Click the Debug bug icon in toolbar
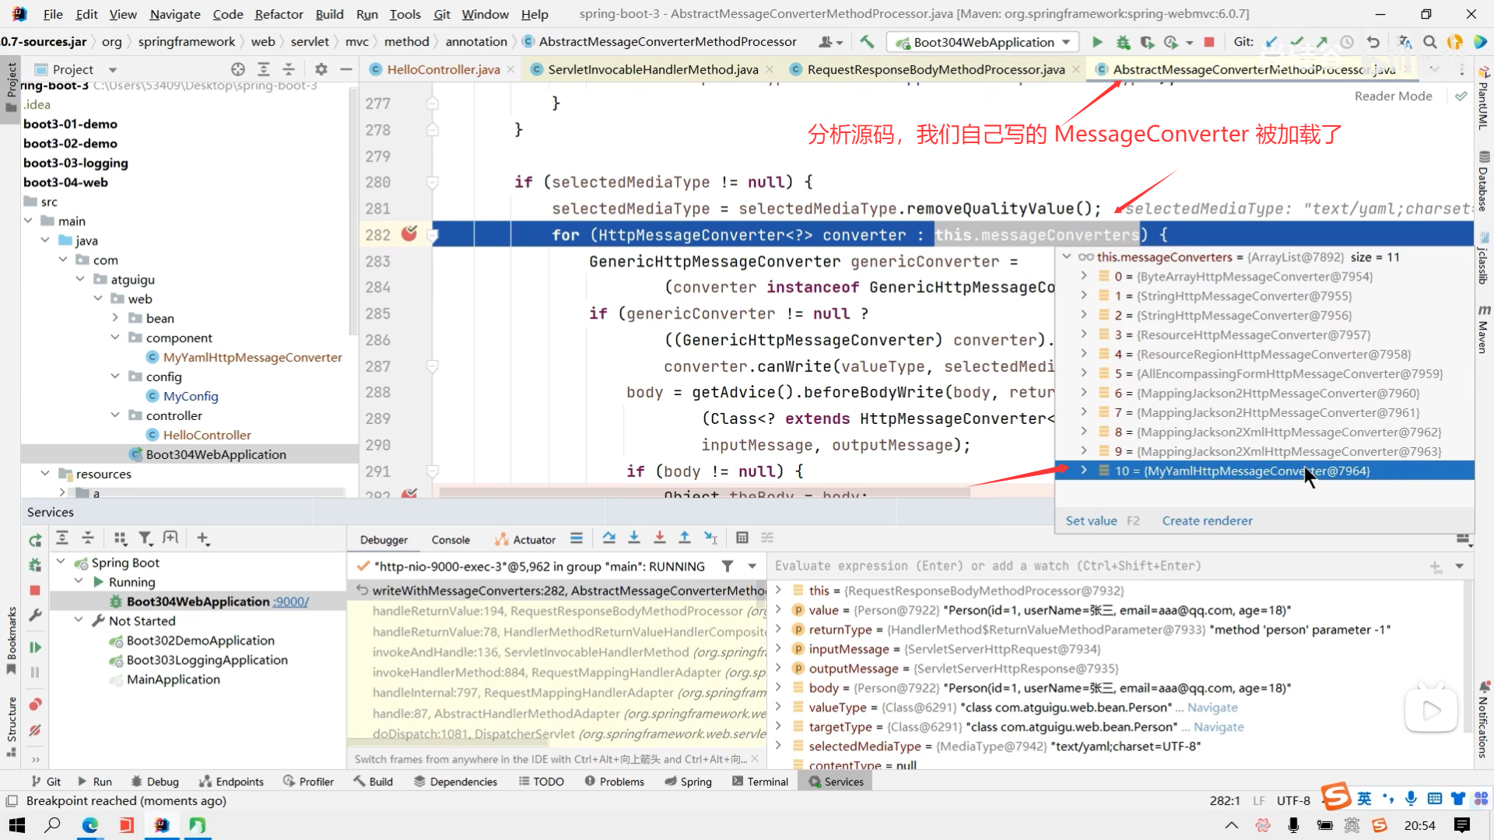Screen dimensions: 1494x840 1123,42
